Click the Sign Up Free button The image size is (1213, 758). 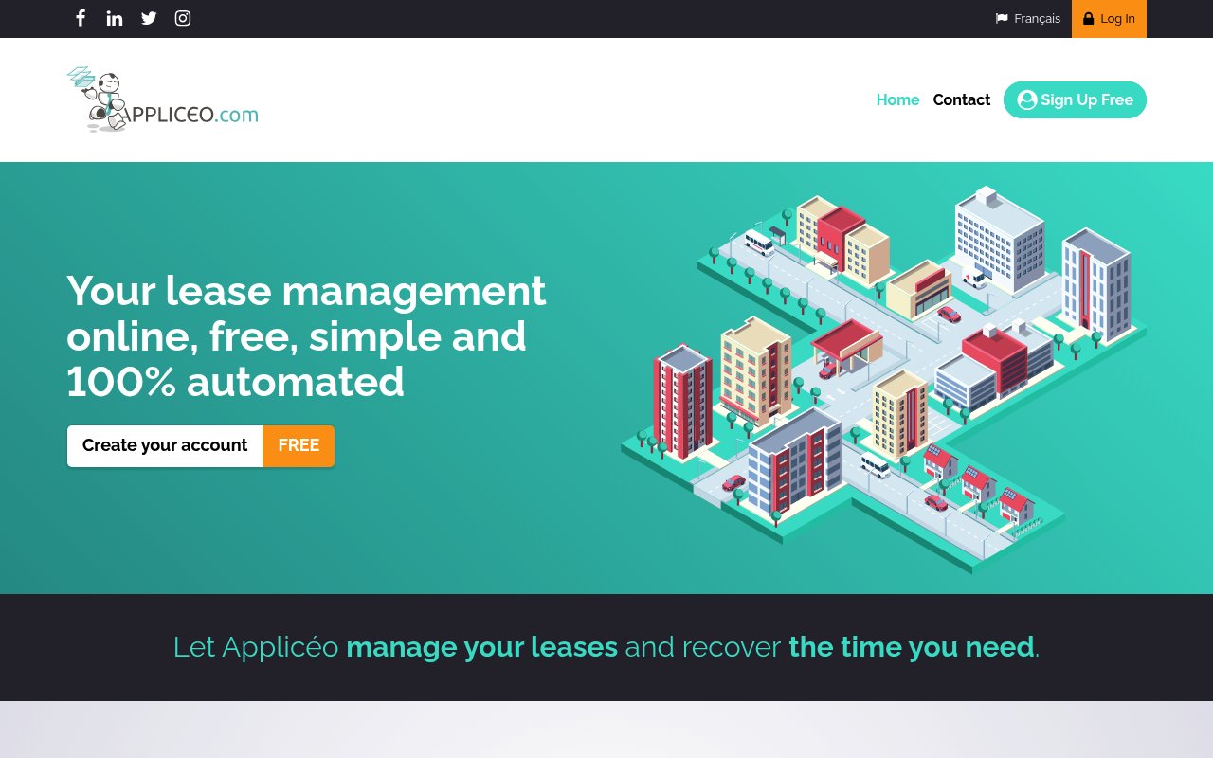coord(1075,99)
